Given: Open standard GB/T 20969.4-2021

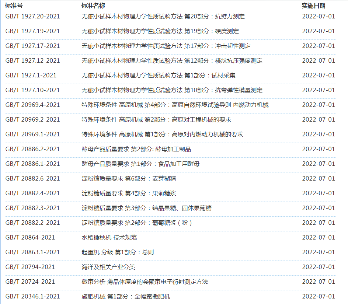Looking at the screenshot, I should click(32, 105).
